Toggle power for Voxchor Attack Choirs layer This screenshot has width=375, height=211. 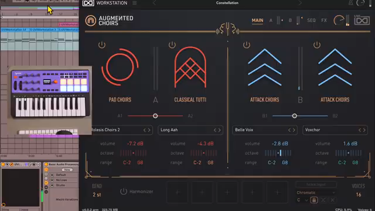click(316, 45)
